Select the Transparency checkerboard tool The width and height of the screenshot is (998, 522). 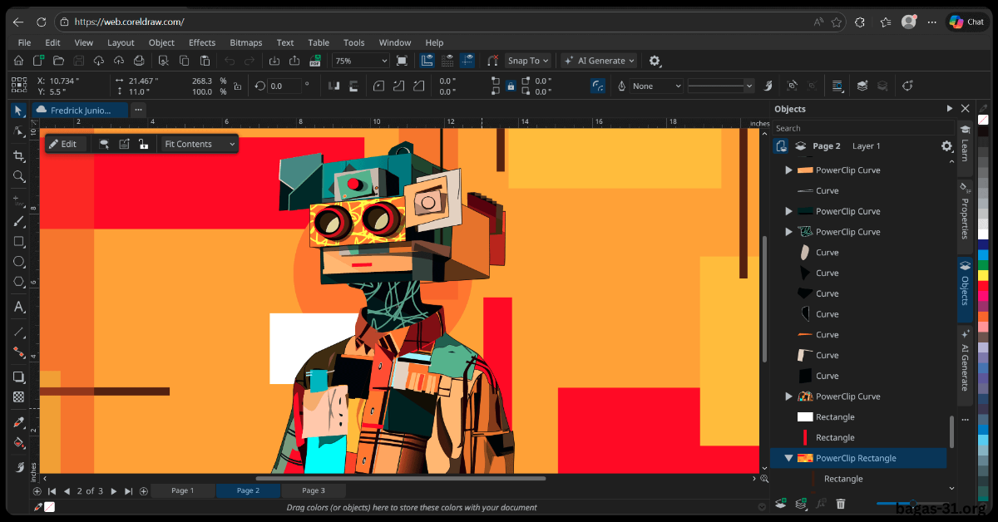coord(18,396)
